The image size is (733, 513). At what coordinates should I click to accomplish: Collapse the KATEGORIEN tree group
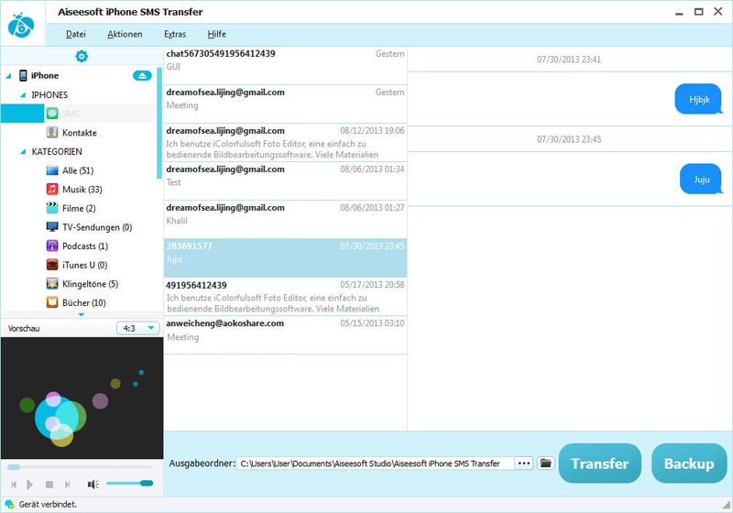[23, 151]
